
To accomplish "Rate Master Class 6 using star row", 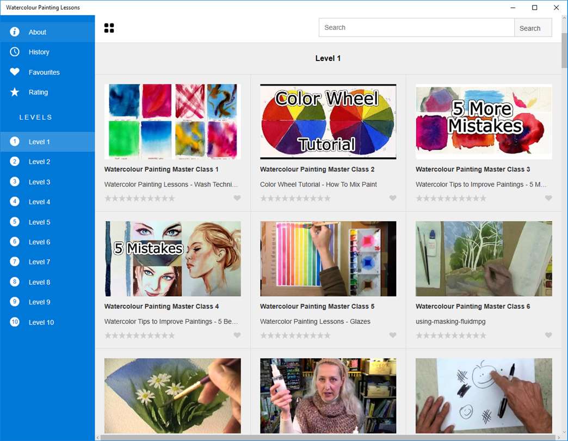I will (452, 335).
